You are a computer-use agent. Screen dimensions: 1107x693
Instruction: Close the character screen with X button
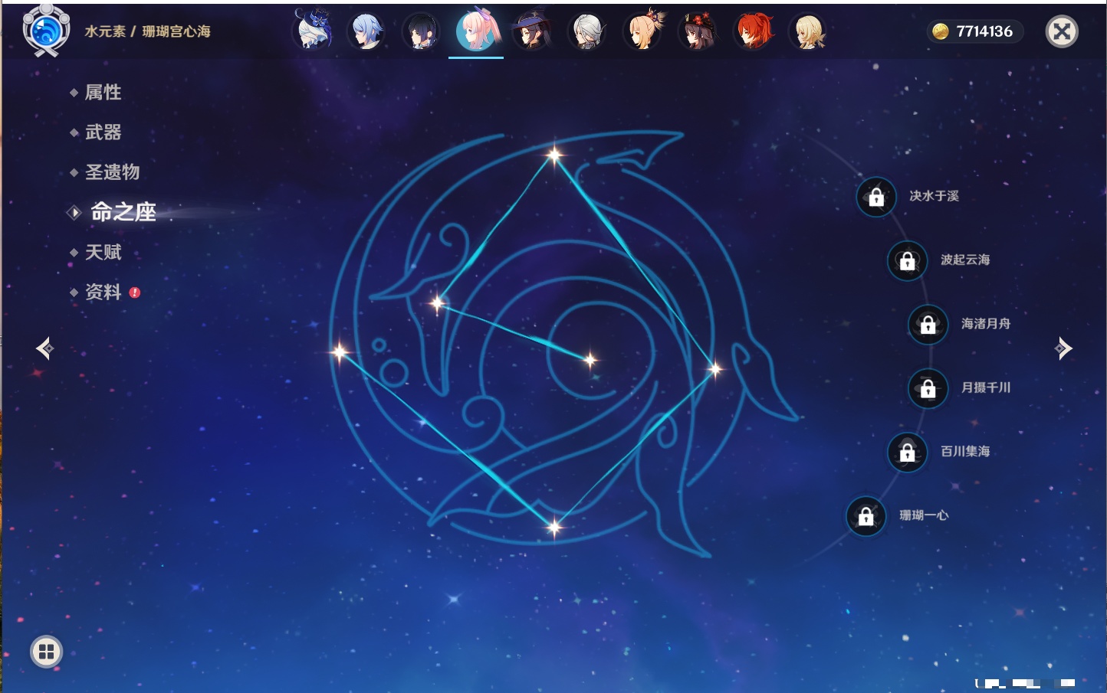click(1062, 31)
